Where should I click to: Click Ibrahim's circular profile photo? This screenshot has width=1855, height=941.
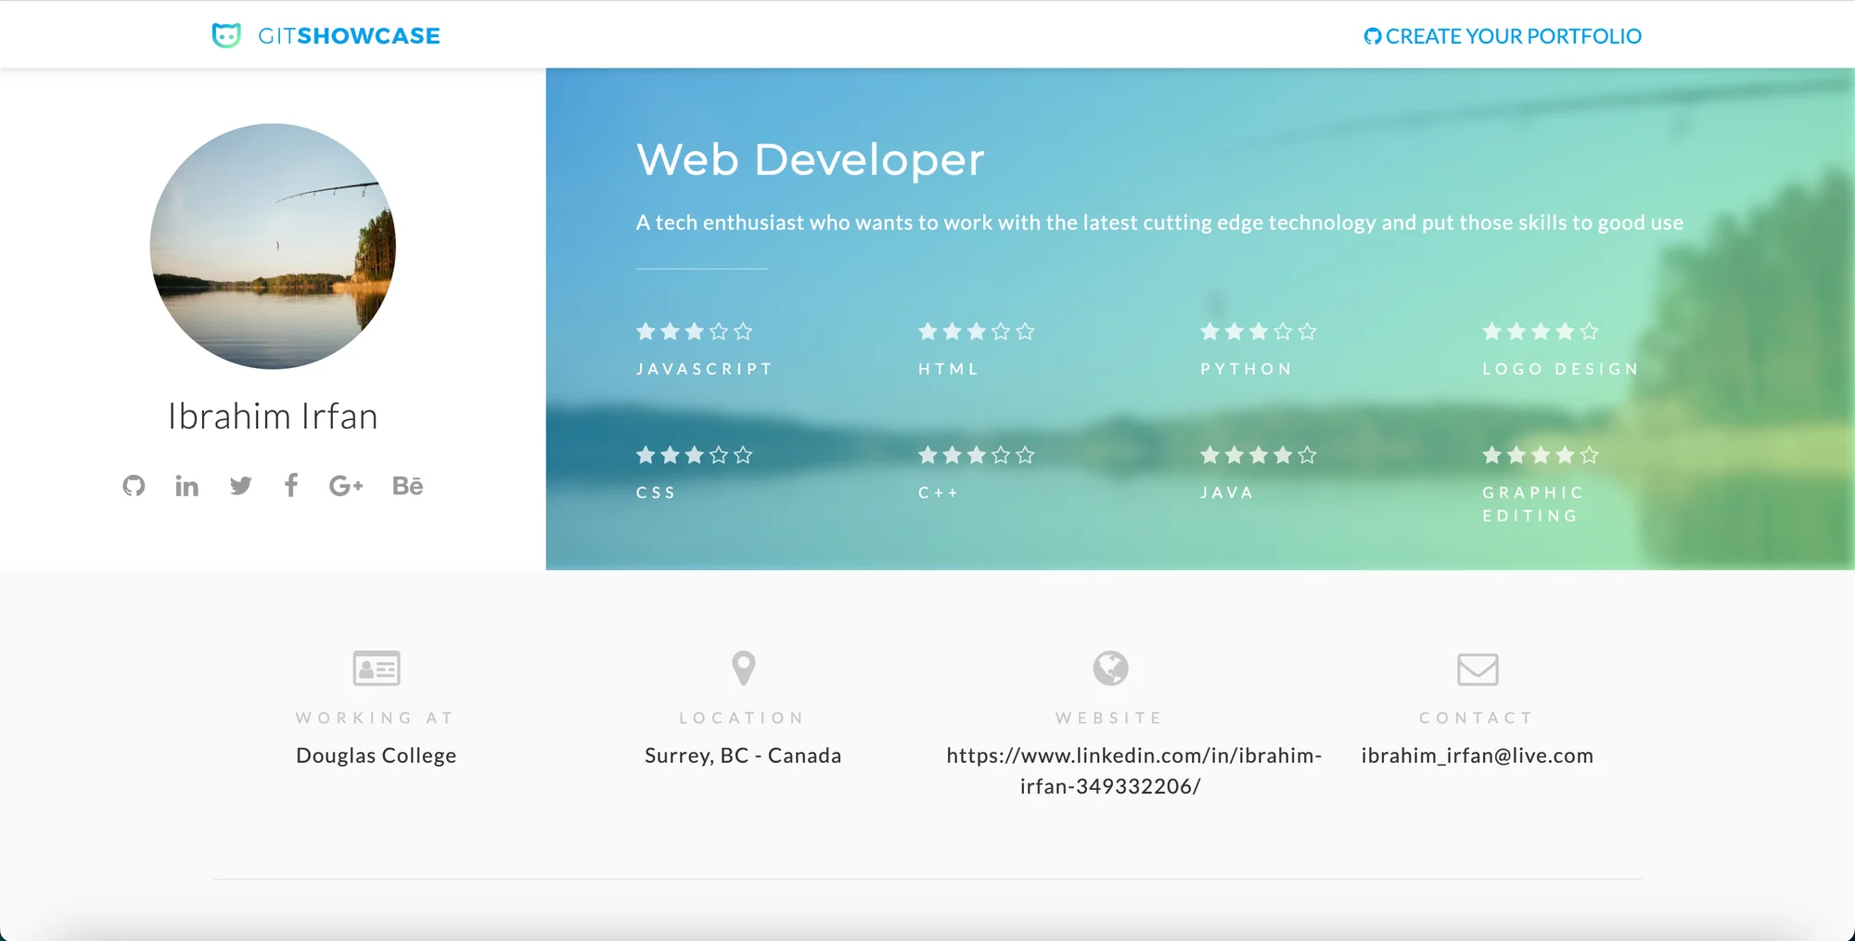click(x=273, y=246)
